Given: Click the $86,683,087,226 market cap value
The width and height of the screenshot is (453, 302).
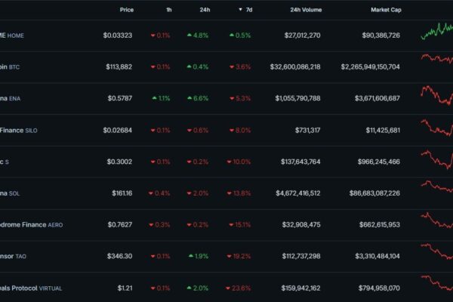Looking at the screenshot, I should click(x=374, y=193).
